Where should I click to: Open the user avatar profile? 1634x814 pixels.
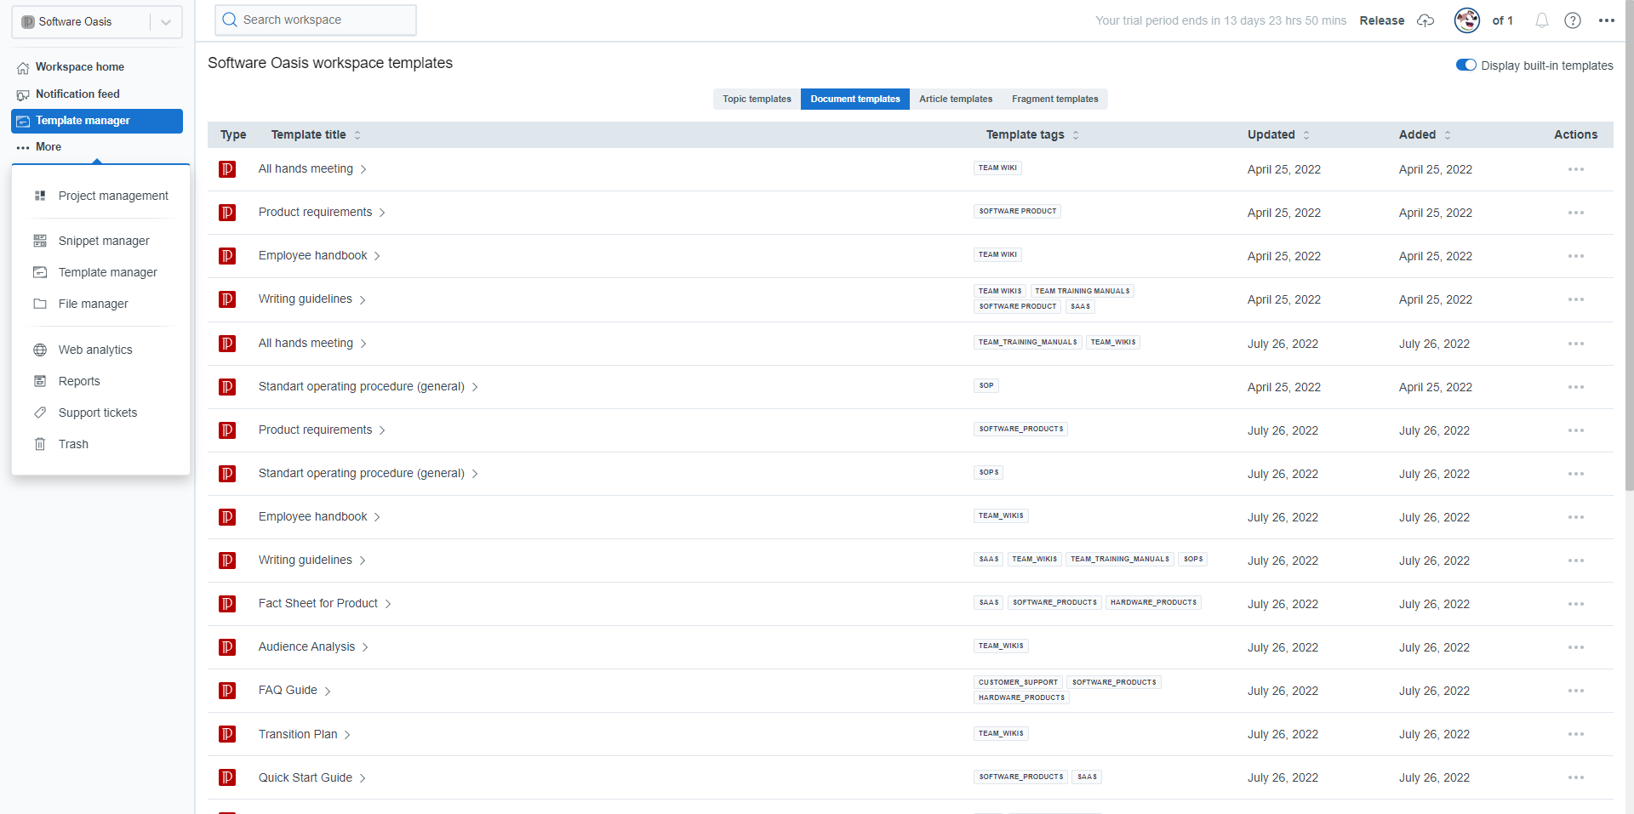click(1467, 20)
